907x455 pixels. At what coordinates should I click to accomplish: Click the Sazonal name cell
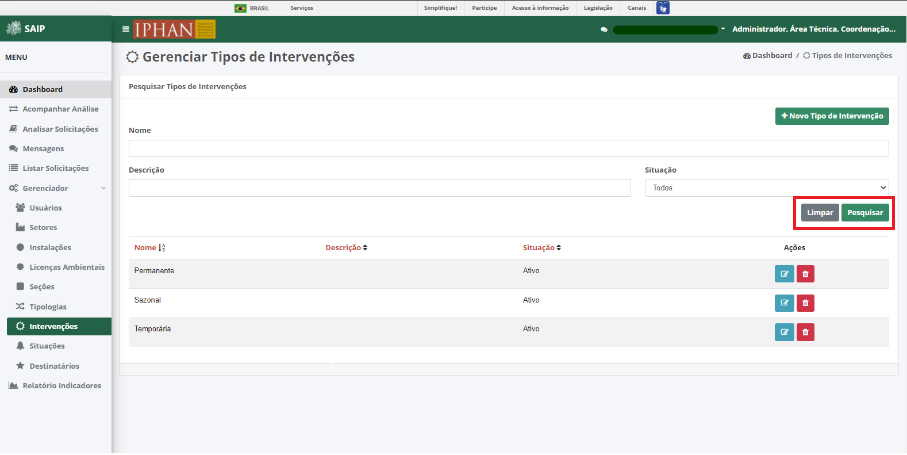(x=148, y=300)
